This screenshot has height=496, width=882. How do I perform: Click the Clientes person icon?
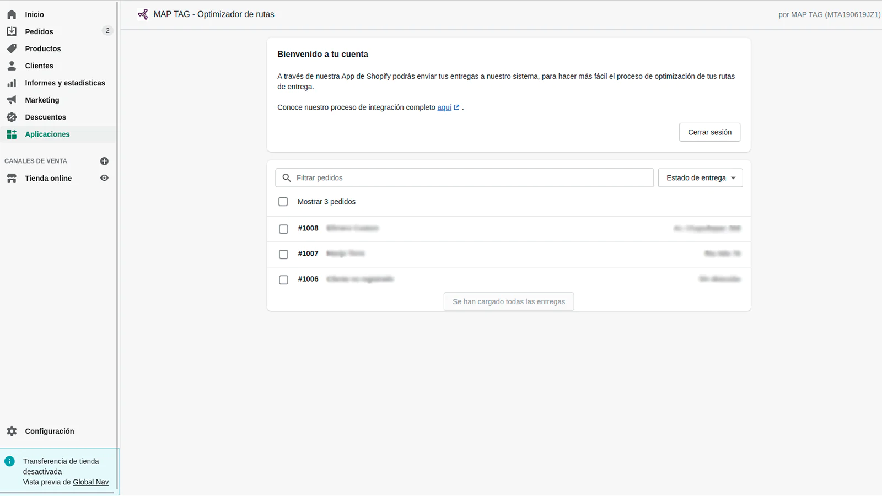tap(12, 66)
